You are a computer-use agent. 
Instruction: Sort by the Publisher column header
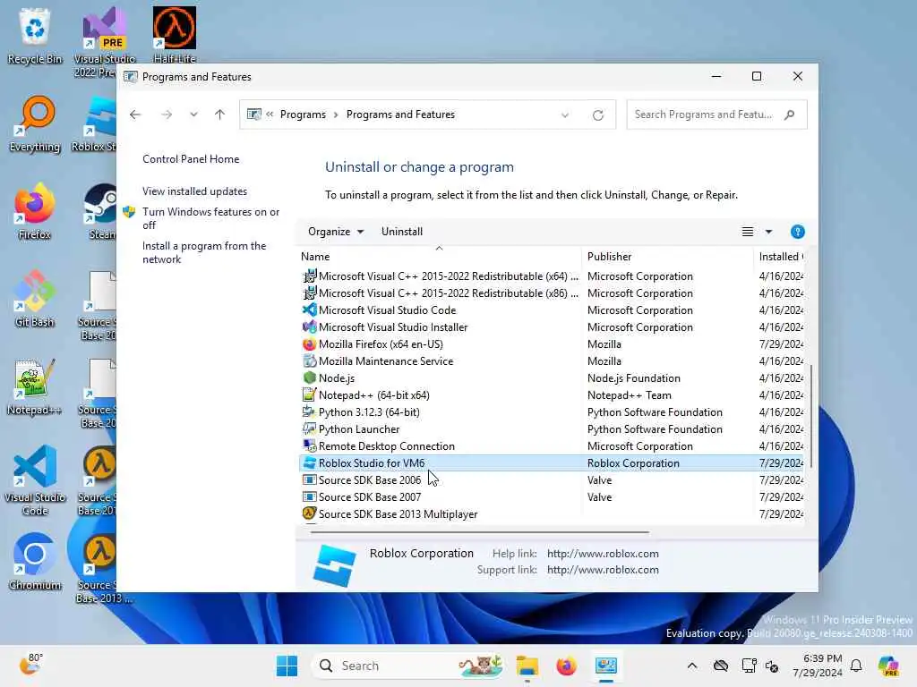click(x=668, y=257)
